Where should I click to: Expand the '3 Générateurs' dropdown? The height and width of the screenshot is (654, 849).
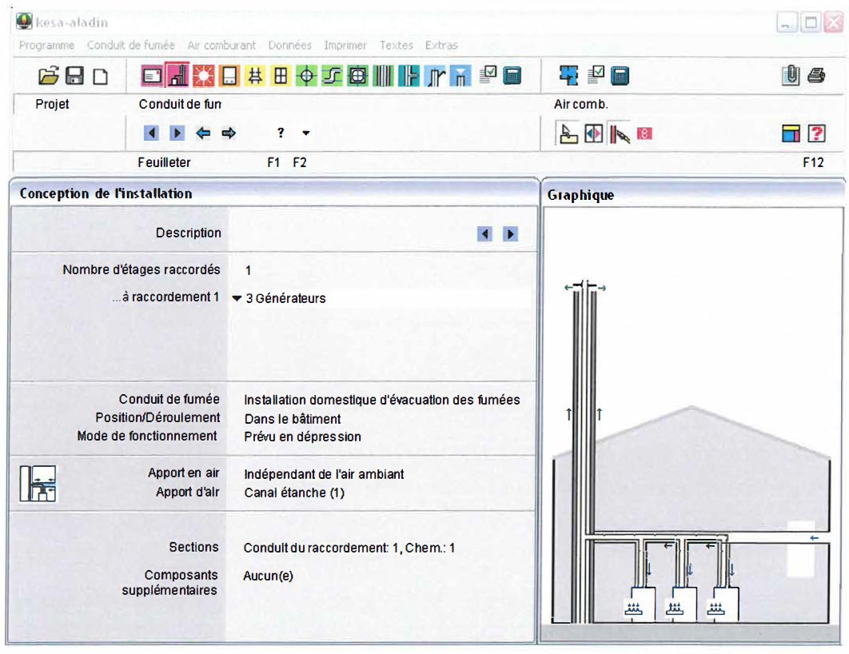pos(237,298)
